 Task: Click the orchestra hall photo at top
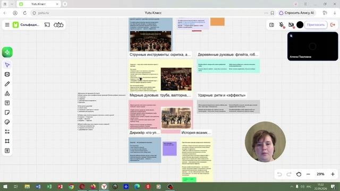pos(150,41)
